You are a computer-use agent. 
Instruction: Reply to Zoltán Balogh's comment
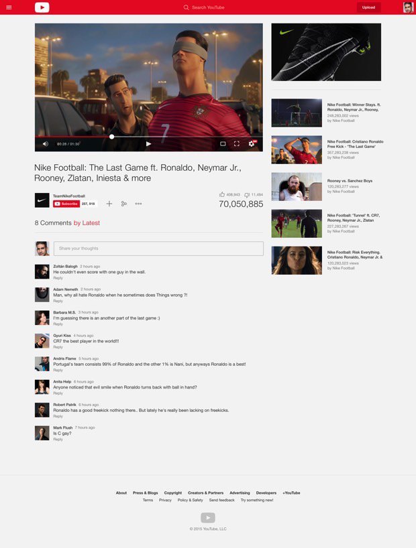coord(58,278)
